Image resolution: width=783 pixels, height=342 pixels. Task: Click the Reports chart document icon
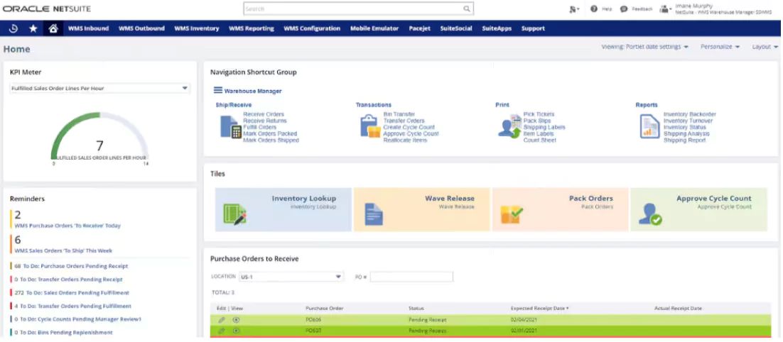649,126
